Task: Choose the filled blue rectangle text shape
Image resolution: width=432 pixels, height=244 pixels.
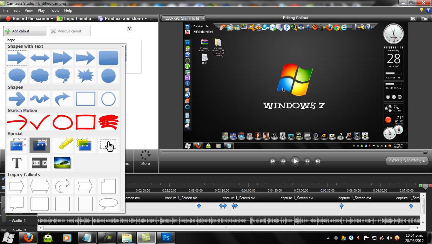Action: point(108,58)
